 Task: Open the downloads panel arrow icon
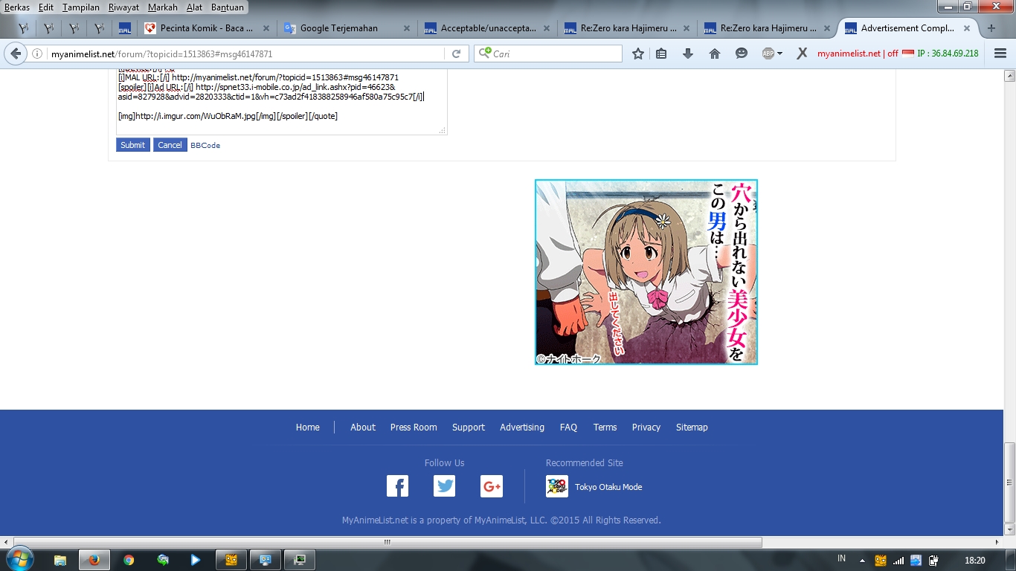pos(688,54)
